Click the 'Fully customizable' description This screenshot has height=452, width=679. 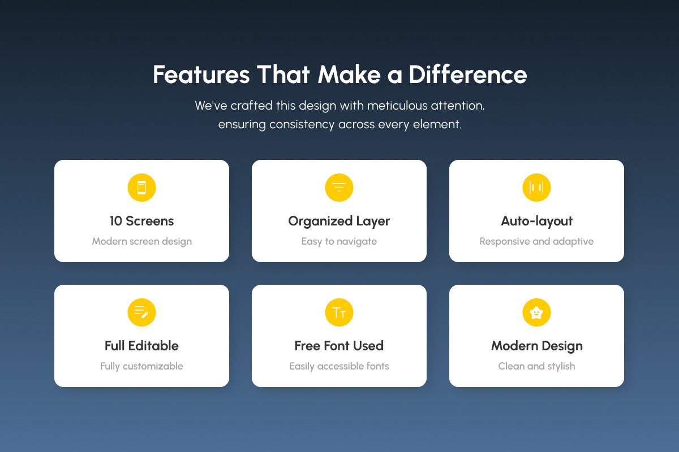click(x=141, y=367)
